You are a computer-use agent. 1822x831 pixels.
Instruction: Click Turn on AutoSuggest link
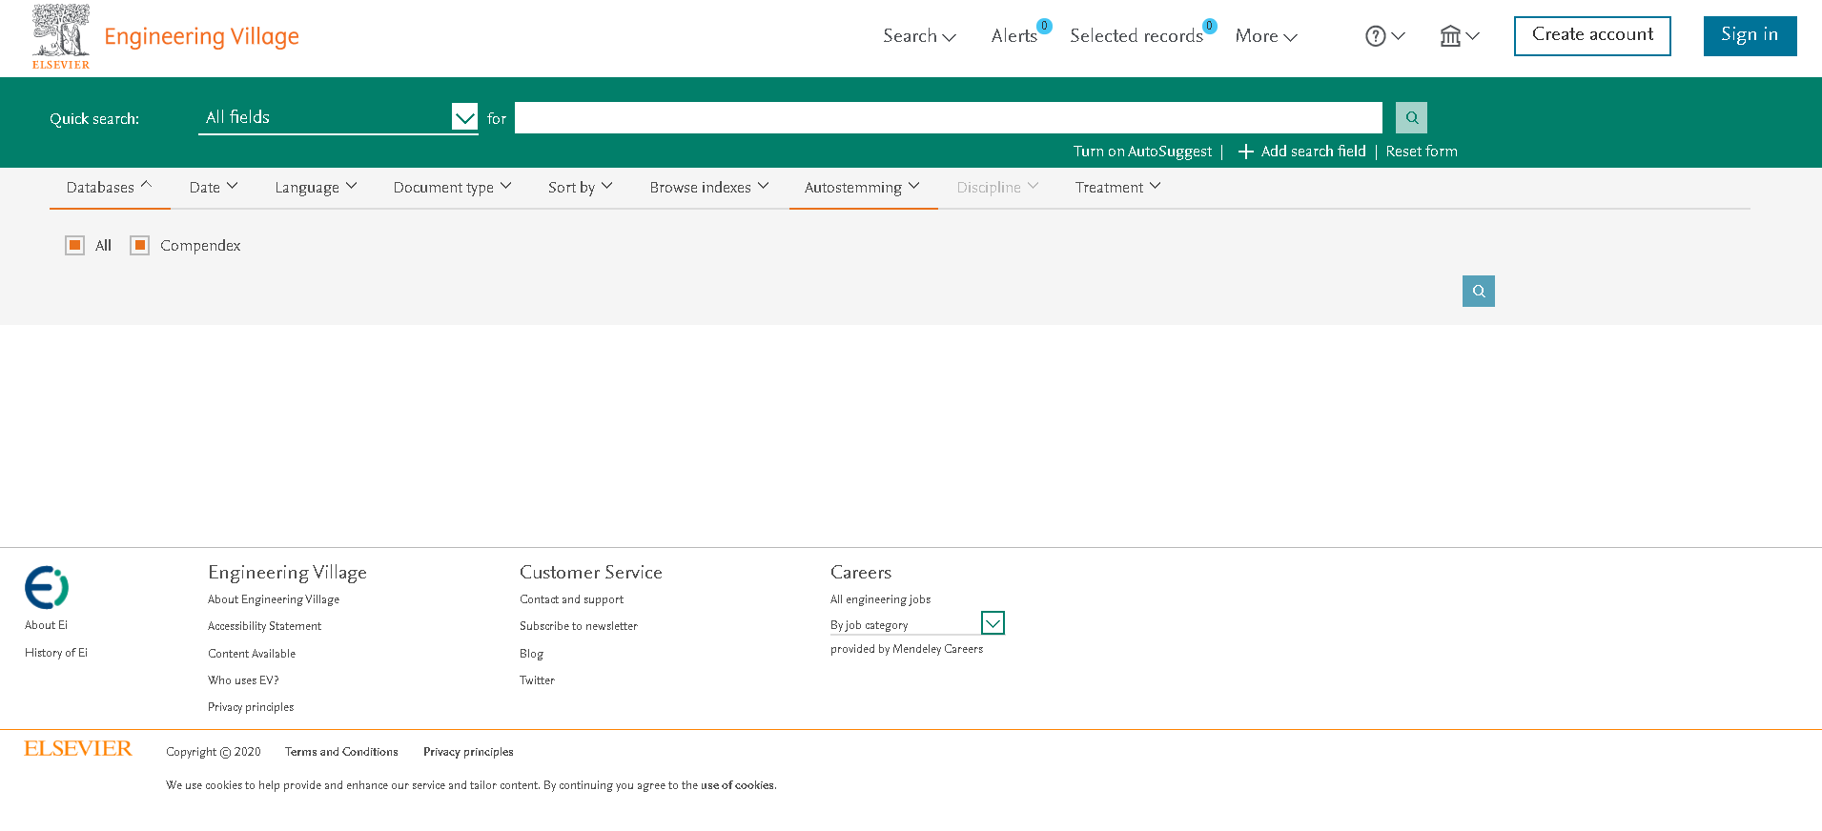click(x=1142, y=152)
